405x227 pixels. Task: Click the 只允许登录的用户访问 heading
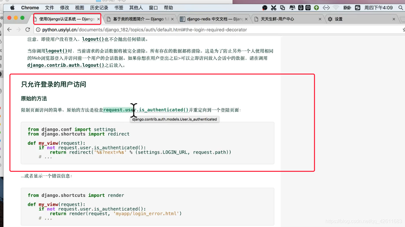click(53, 84)
